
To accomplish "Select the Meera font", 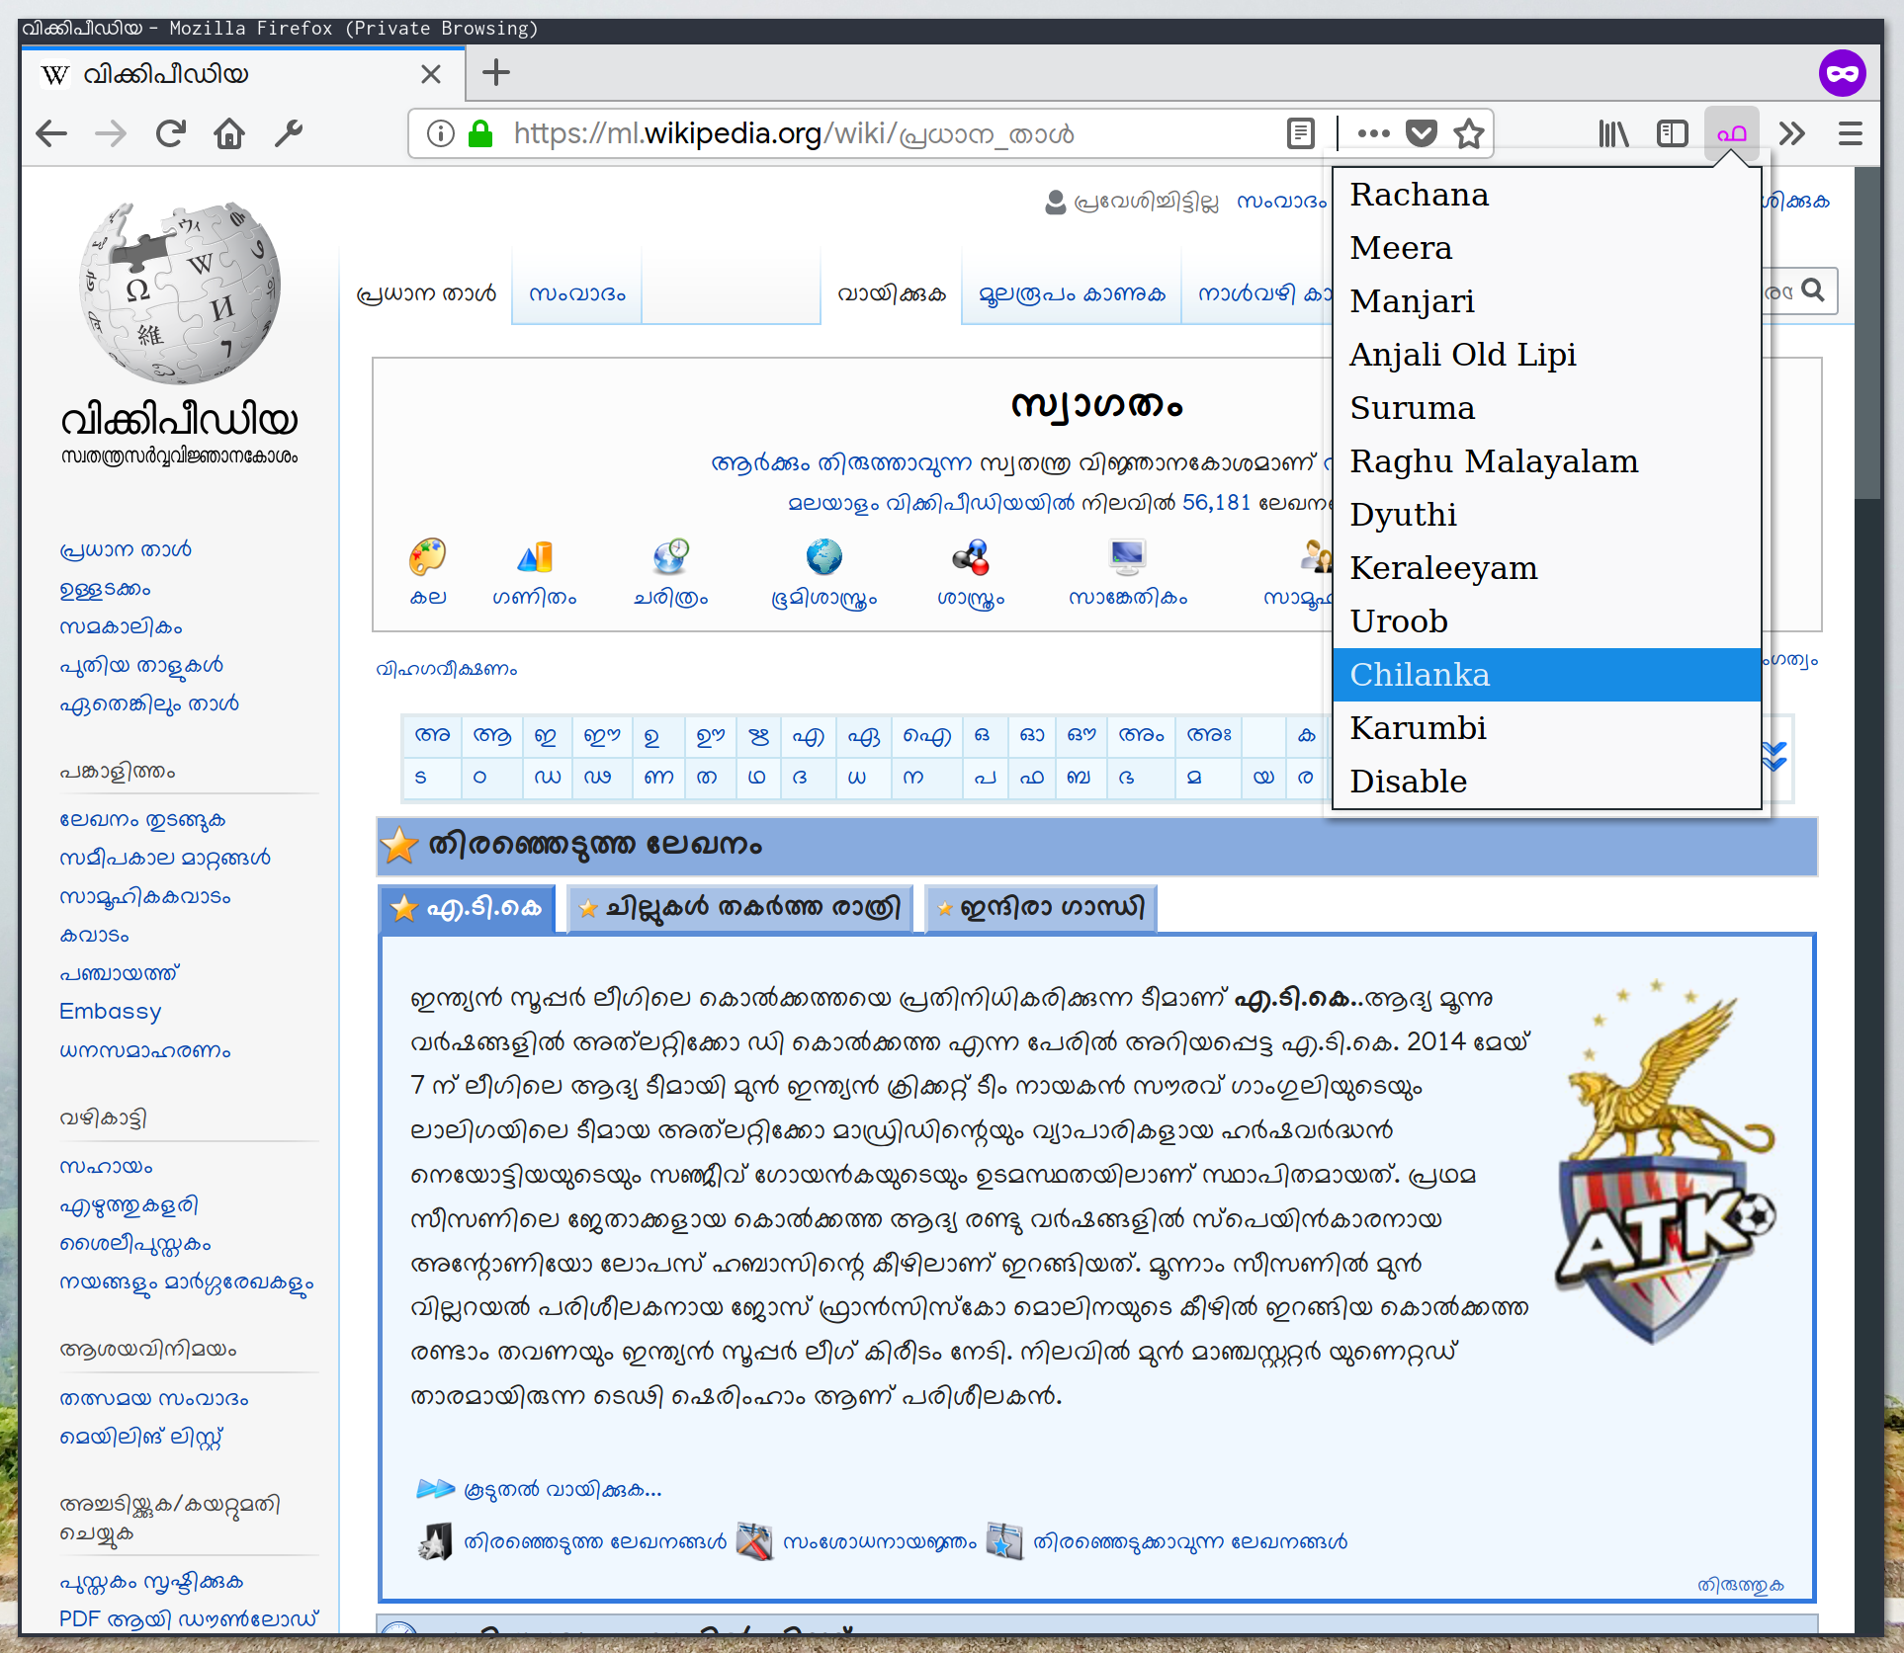I will 1547,248.
